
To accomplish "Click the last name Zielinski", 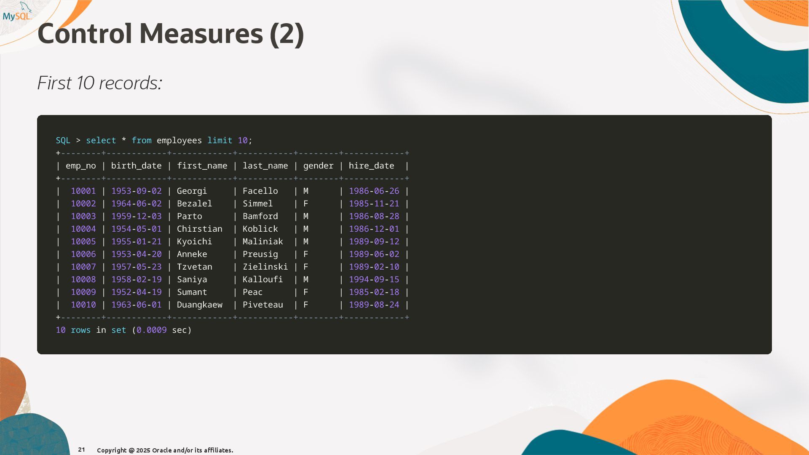I will pyautogui.click(x=265, y=267).
